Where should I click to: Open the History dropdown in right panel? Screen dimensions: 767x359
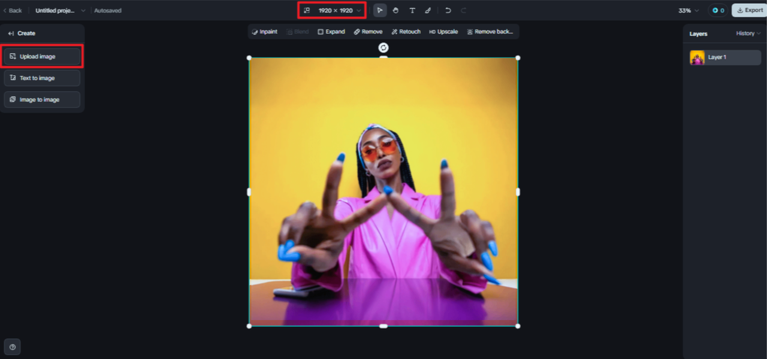(748, 34)
